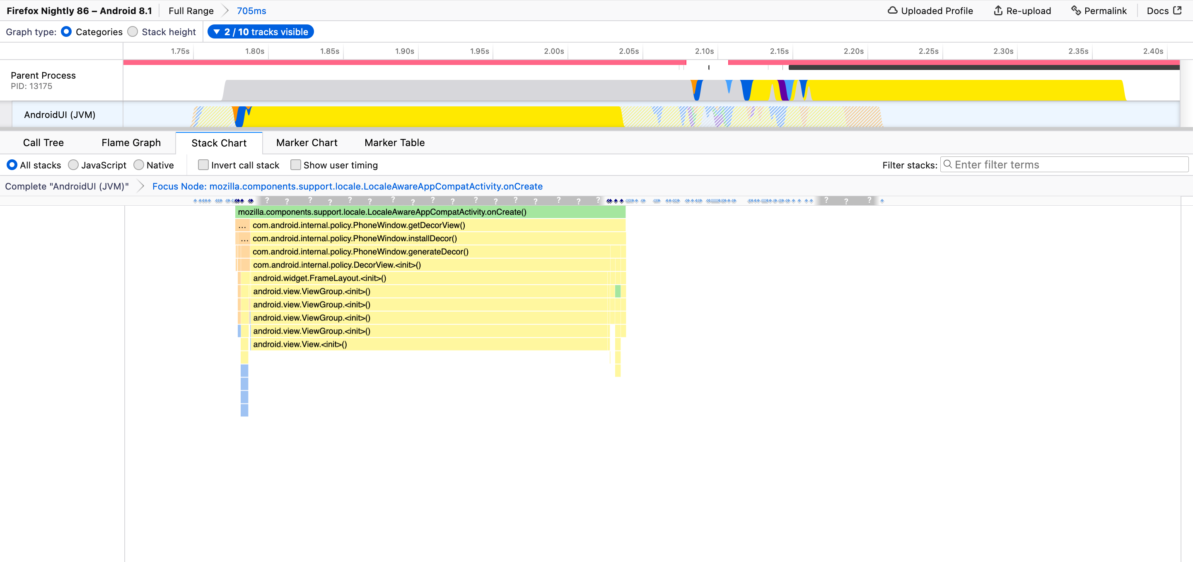1193x562 pixels.
Task: Open the Marker Chart tab
Action: 307,143
